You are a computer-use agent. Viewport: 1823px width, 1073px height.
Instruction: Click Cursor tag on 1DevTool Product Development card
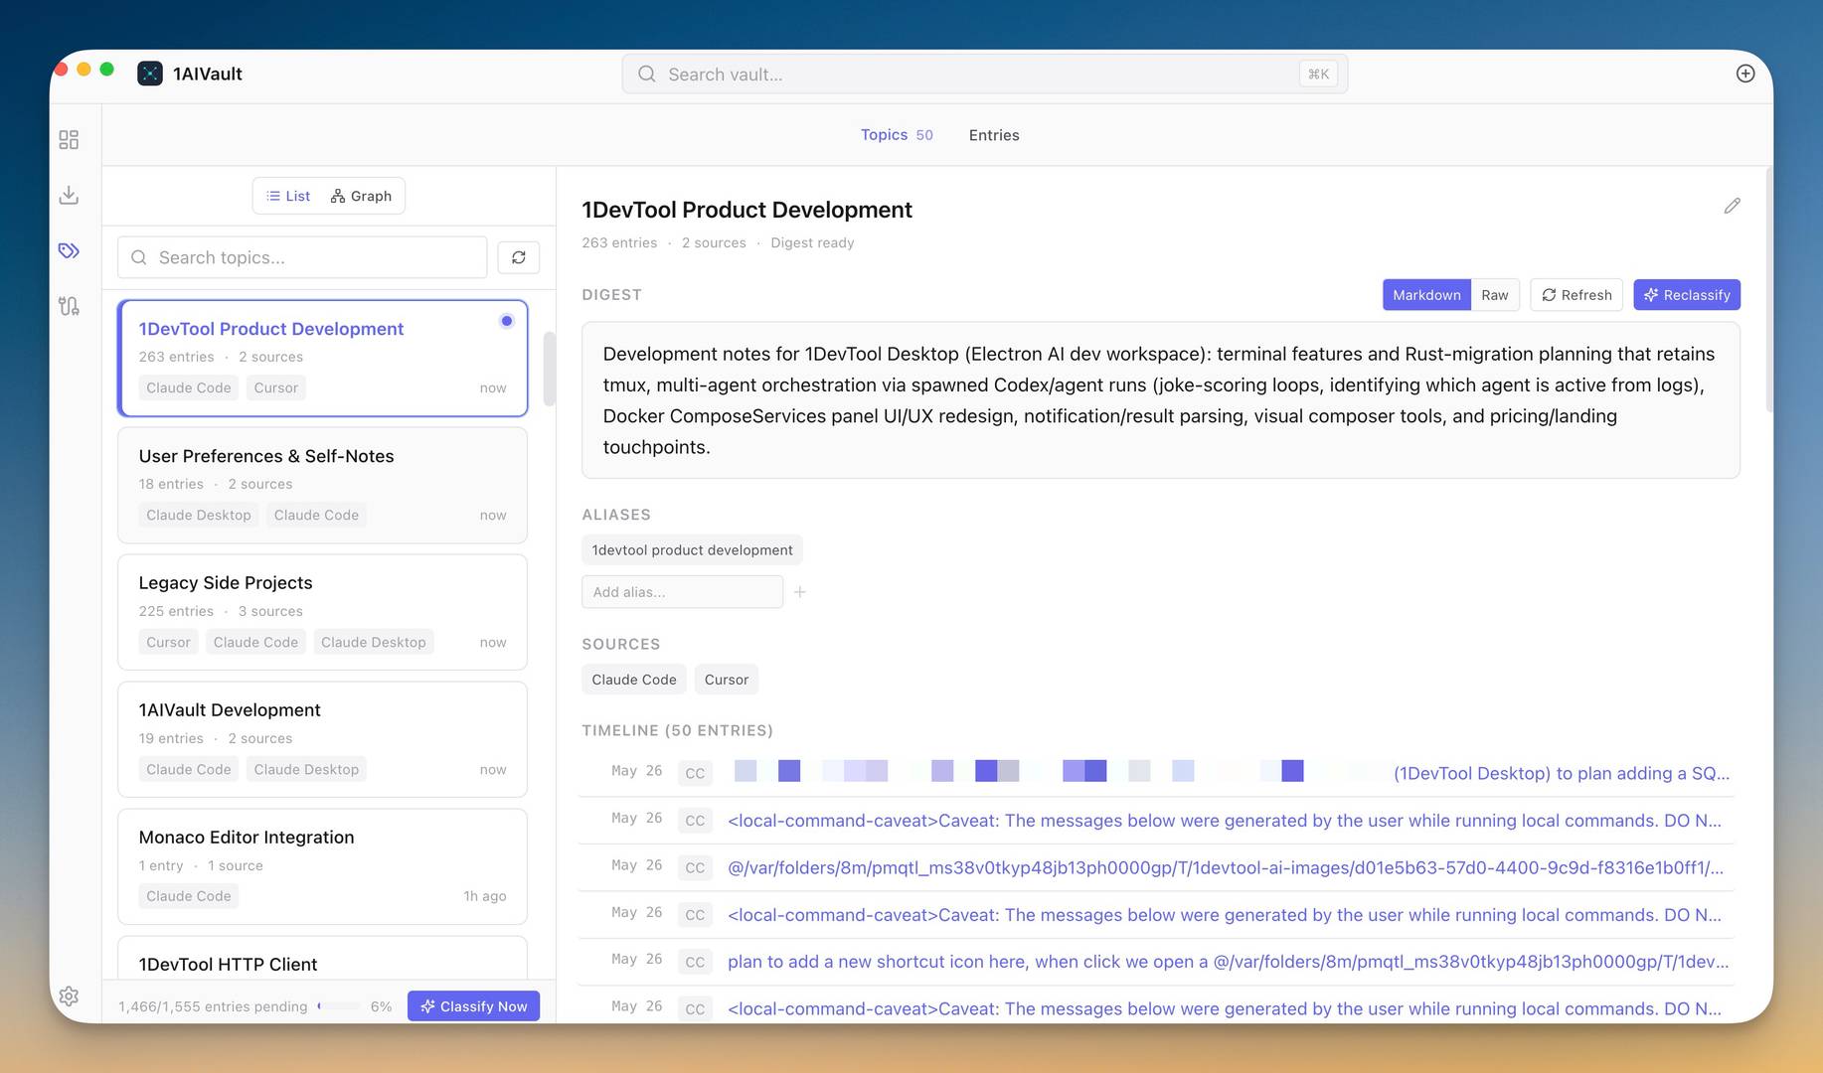[275, 387]
